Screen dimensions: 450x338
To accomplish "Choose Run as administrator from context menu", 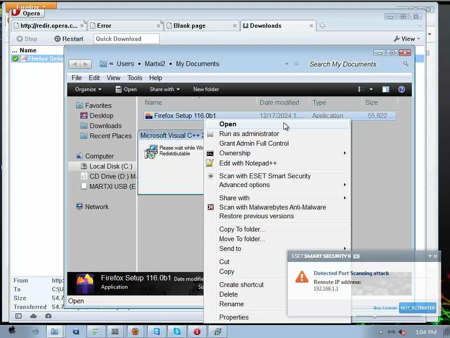I will point(277,134).
